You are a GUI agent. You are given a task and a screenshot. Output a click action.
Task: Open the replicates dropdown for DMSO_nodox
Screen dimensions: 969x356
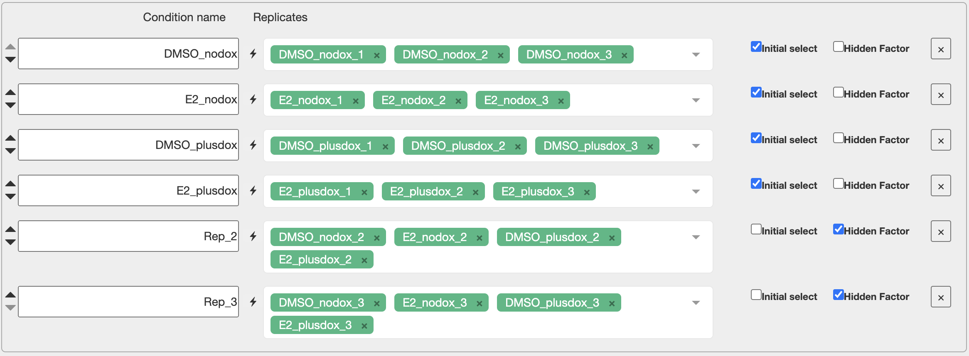pyautogui.click(x=696, y=54)
